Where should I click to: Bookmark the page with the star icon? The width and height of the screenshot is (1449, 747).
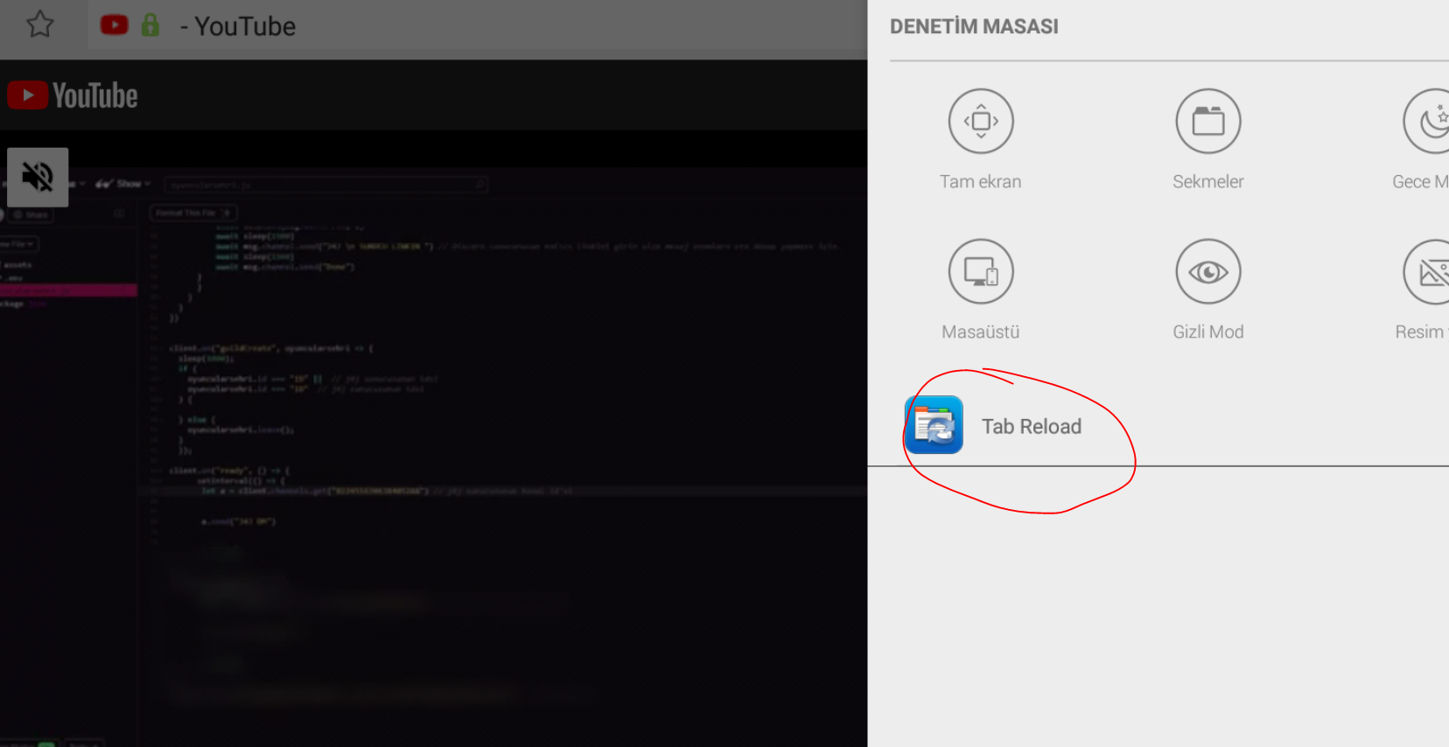coord(40,24)
